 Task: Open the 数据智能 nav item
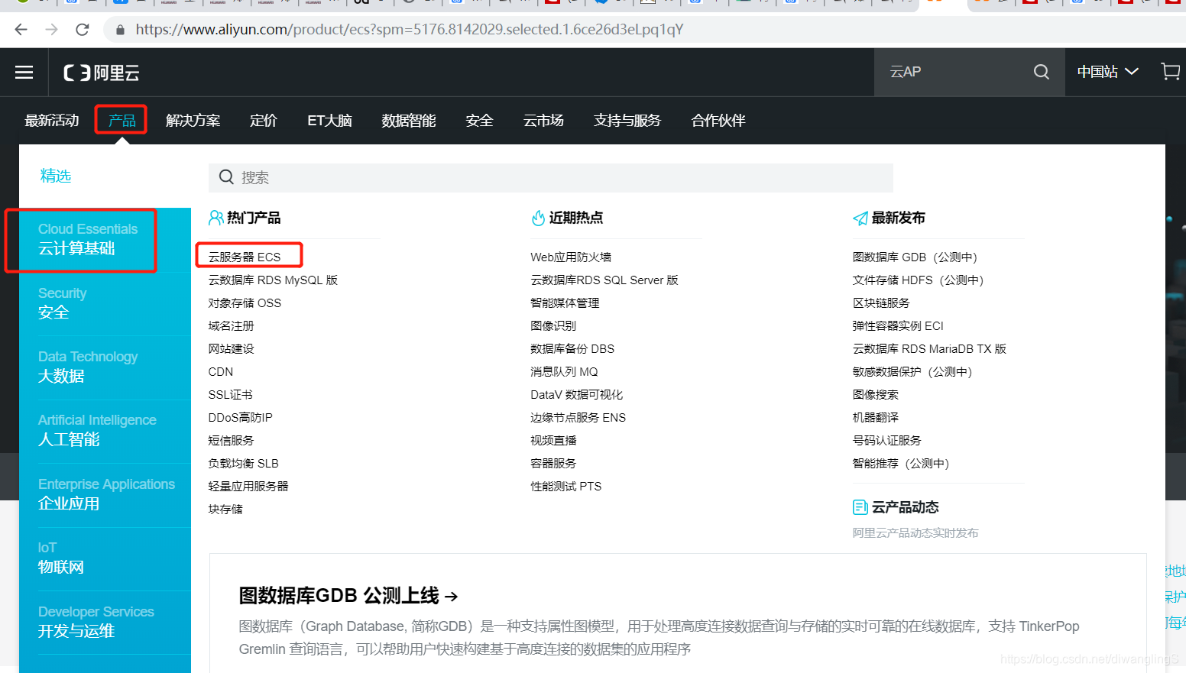[409, 121]
